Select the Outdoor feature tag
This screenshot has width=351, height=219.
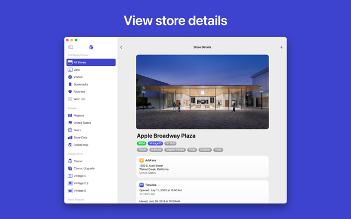(x=205, y=150)
